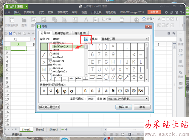Select the α symbol in recent symbols

coord(71,91)
